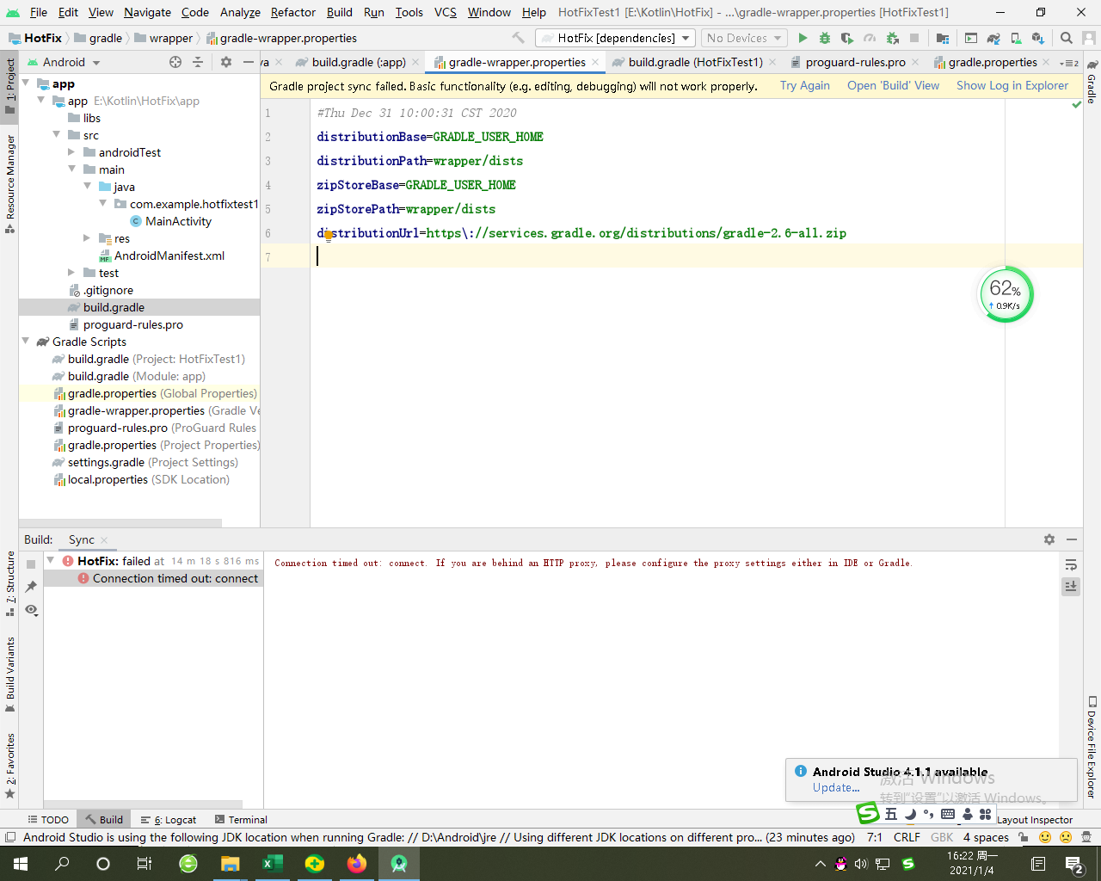Toggle the Device File Explorer tool window button
Viewport: 1101px width, 881px height.
click(1092, 747)
